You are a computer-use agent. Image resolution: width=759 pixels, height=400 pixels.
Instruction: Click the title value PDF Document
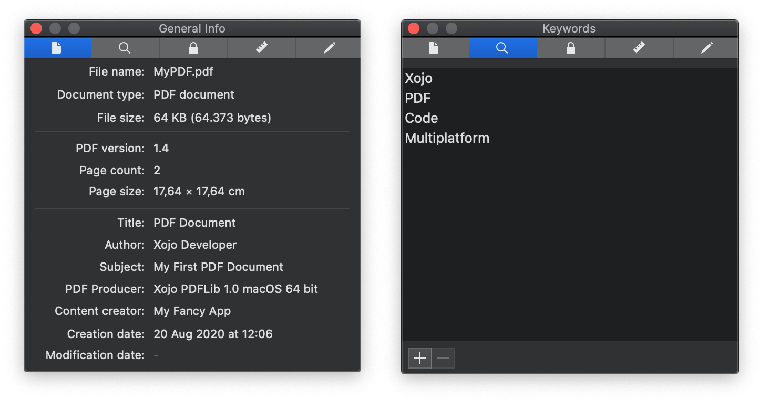tap(194, 223)
